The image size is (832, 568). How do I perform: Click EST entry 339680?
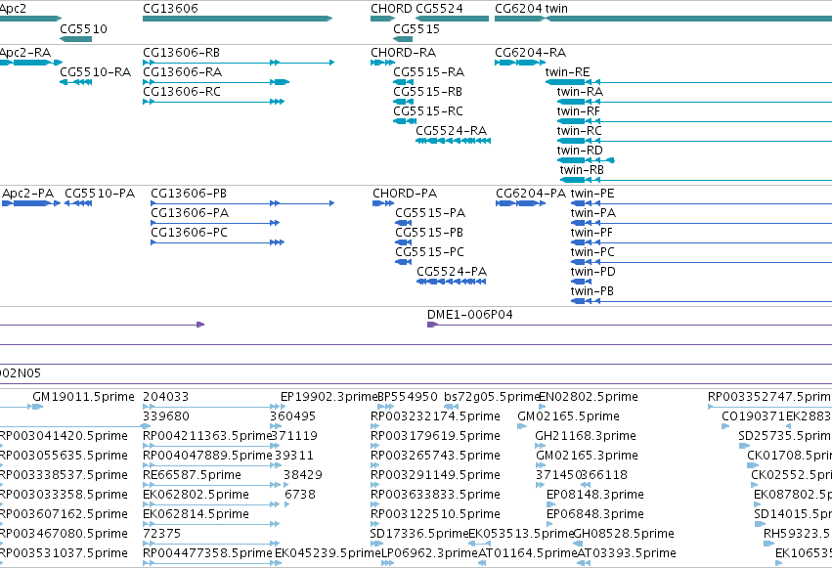click(166, 416)
